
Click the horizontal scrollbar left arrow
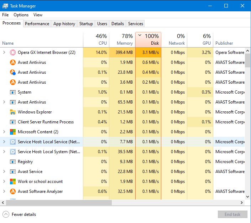pyautogui.click(x=3, y=202)
